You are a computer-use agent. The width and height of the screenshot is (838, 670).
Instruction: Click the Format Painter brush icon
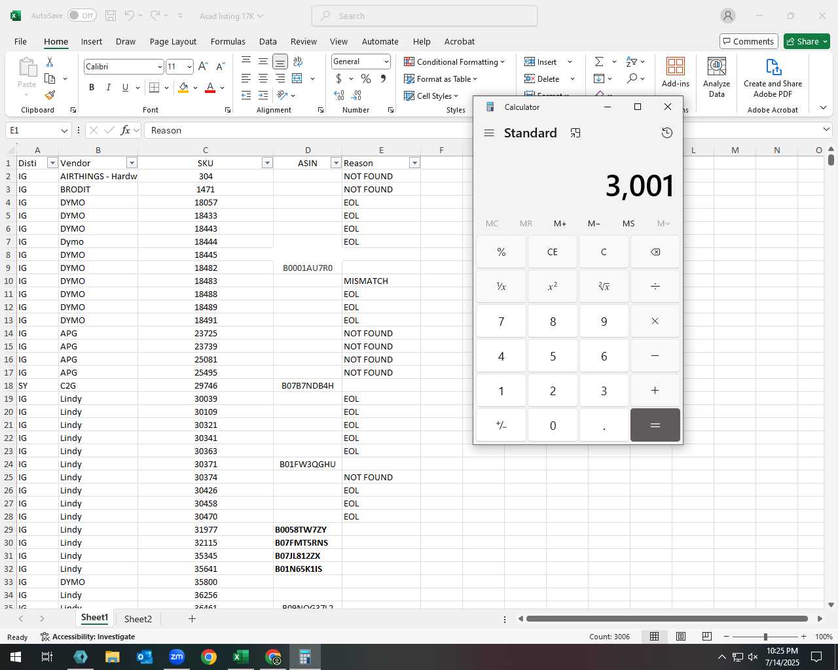point(50,96)
